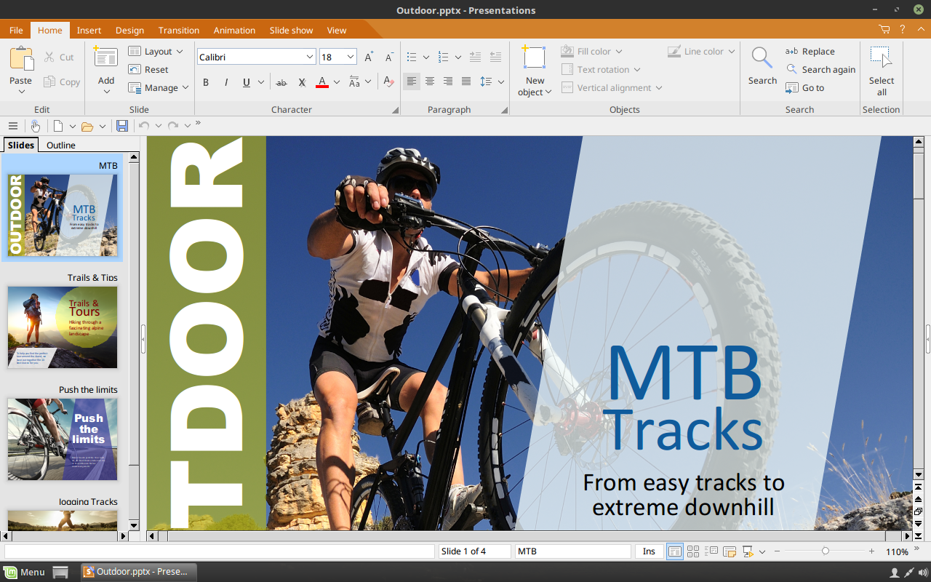Click the open folder icon in quick toolbar
The width and height of the screenshot is (931, 582).
pyautogui.click(x=87, y=126)
